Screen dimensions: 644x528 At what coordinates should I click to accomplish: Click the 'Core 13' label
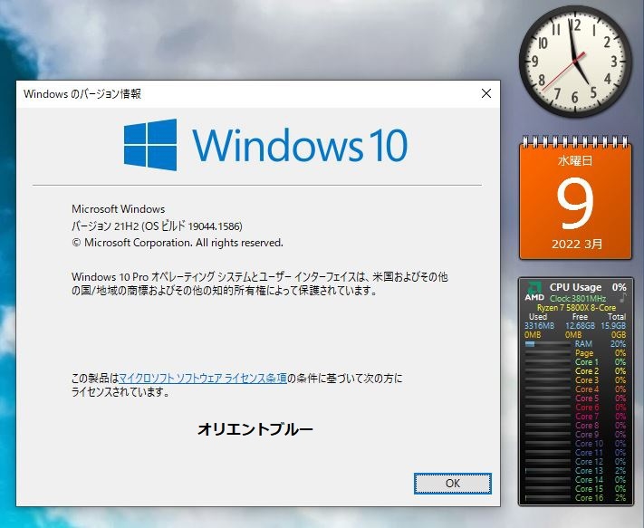(x=589, y=471)
